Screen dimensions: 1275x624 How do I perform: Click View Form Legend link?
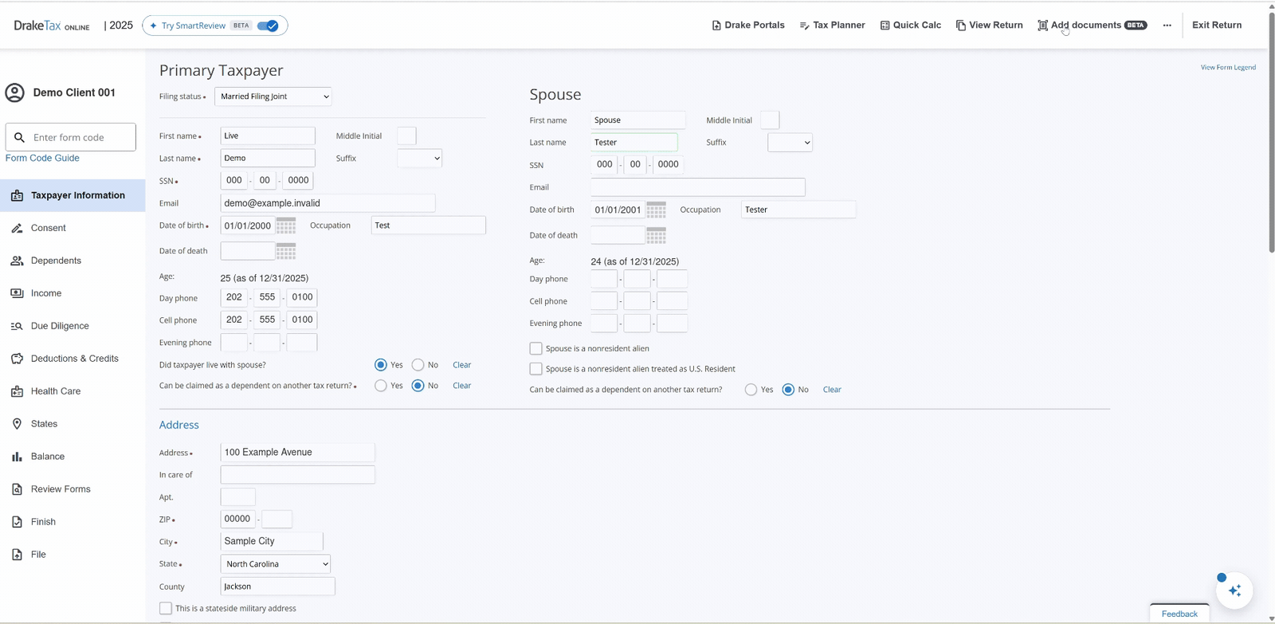1228,68
